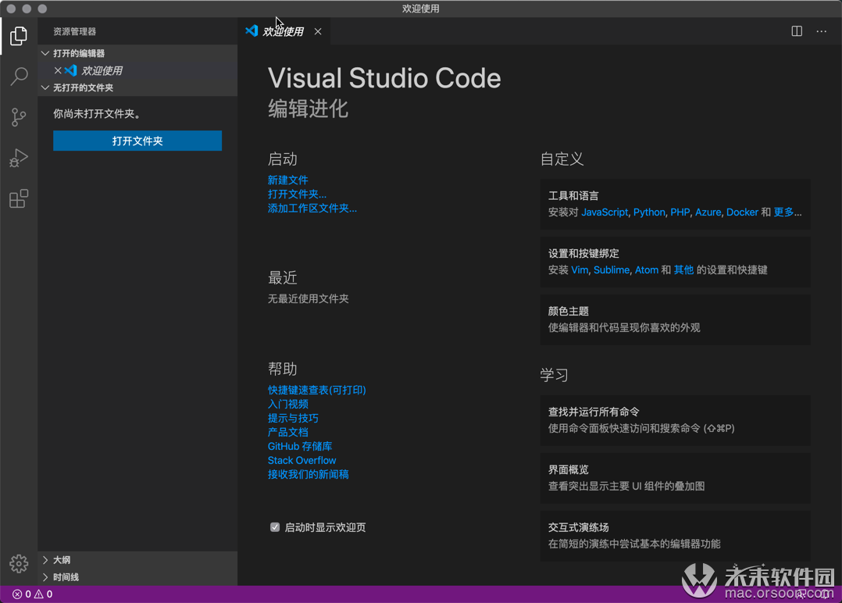Open the 界面概览 card
The height and width of the screenshot is (603, 842).
tap(675, 478)
